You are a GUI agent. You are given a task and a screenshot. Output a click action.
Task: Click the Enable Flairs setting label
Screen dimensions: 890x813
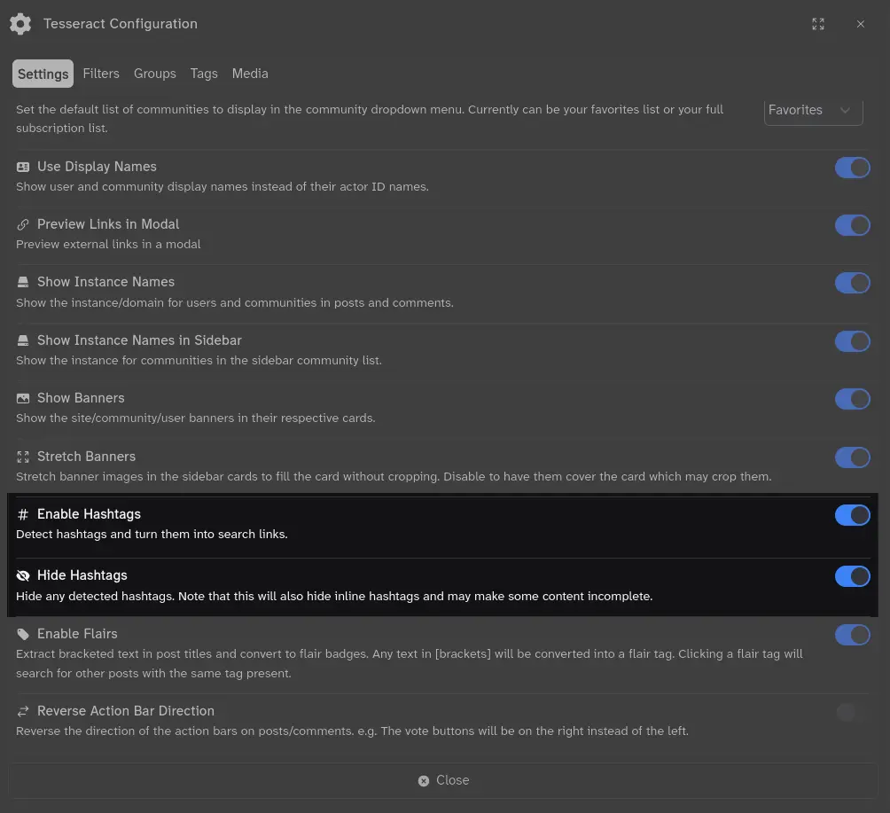tap(77, 634)
